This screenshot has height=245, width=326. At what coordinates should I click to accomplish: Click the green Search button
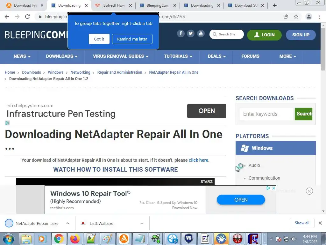tap(303, 114)
